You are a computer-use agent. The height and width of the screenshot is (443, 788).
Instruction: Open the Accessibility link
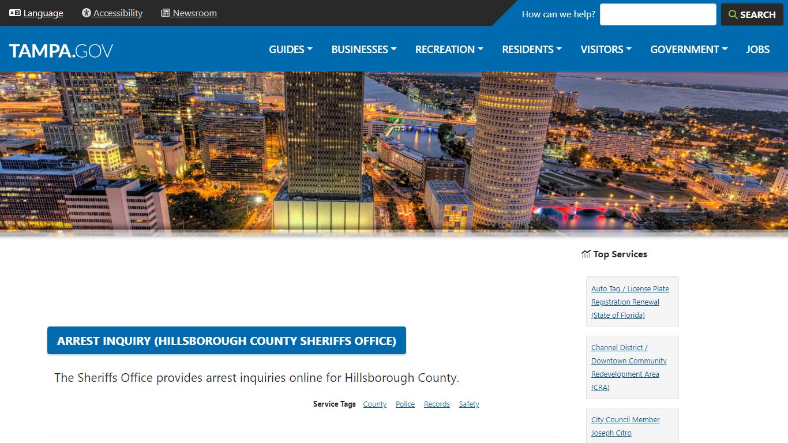(x=118, y=13)
